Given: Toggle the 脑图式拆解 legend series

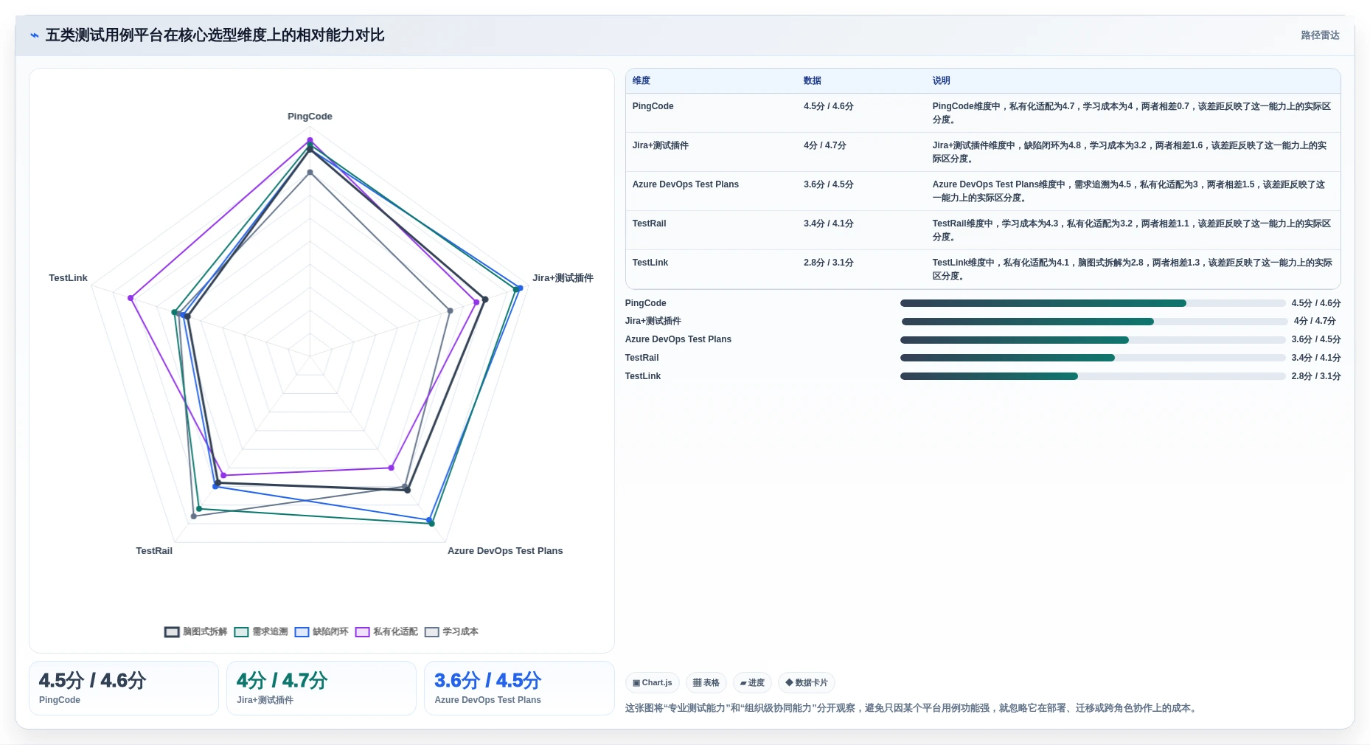Looking at the screenshot, I should pos(195,631).
